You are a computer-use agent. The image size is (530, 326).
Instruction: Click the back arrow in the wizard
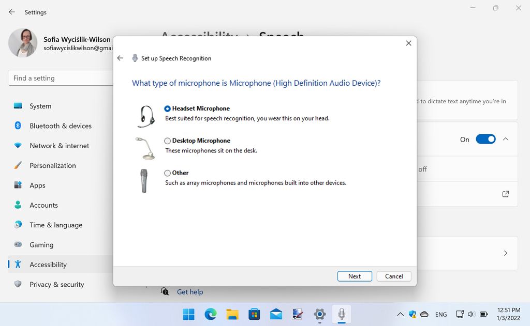(x=120, y=58)
